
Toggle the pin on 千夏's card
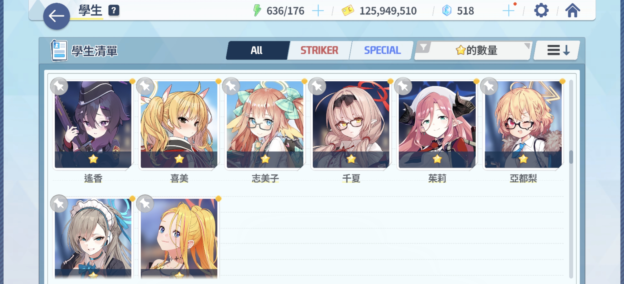click(317, 86)
